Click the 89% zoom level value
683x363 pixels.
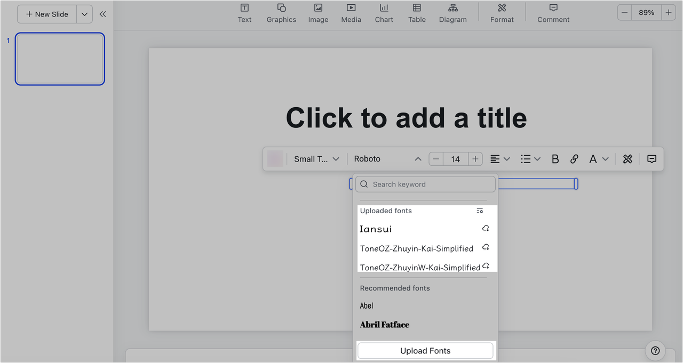pos(646,13)
